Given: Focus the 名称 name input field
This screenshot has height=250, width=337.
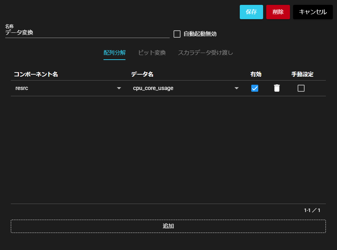Looking at the screenshot, I should [x=87, y=33].
